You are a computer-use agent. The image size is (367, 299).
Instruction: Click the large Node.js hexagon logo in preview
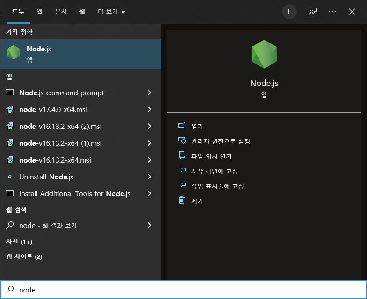tap(264, 54)
